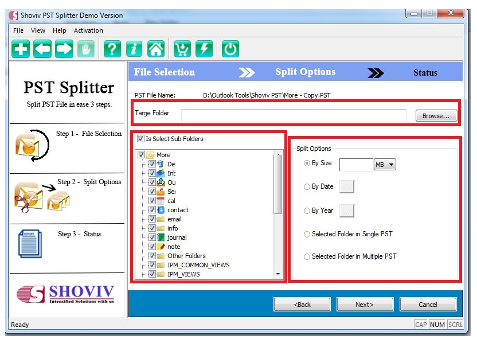
Task: Select the By Date radio button
Action: (x=307, y=186)
